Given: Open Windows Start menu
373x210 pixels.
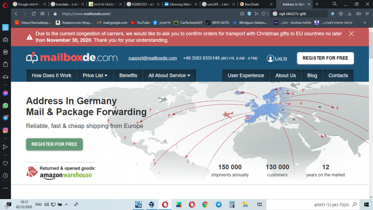Looking at the screenshot, I should point(366,204).
